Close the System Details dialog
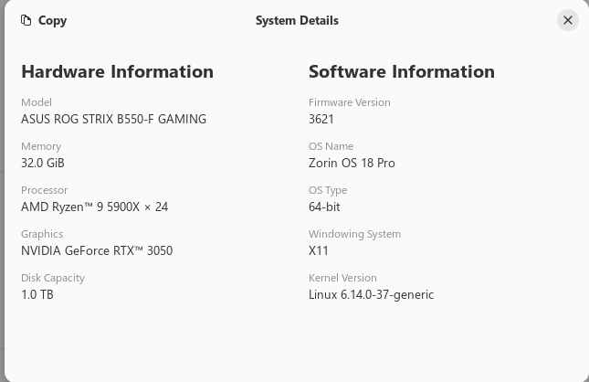This screenshot has width=589, height=382. point(568,20)
